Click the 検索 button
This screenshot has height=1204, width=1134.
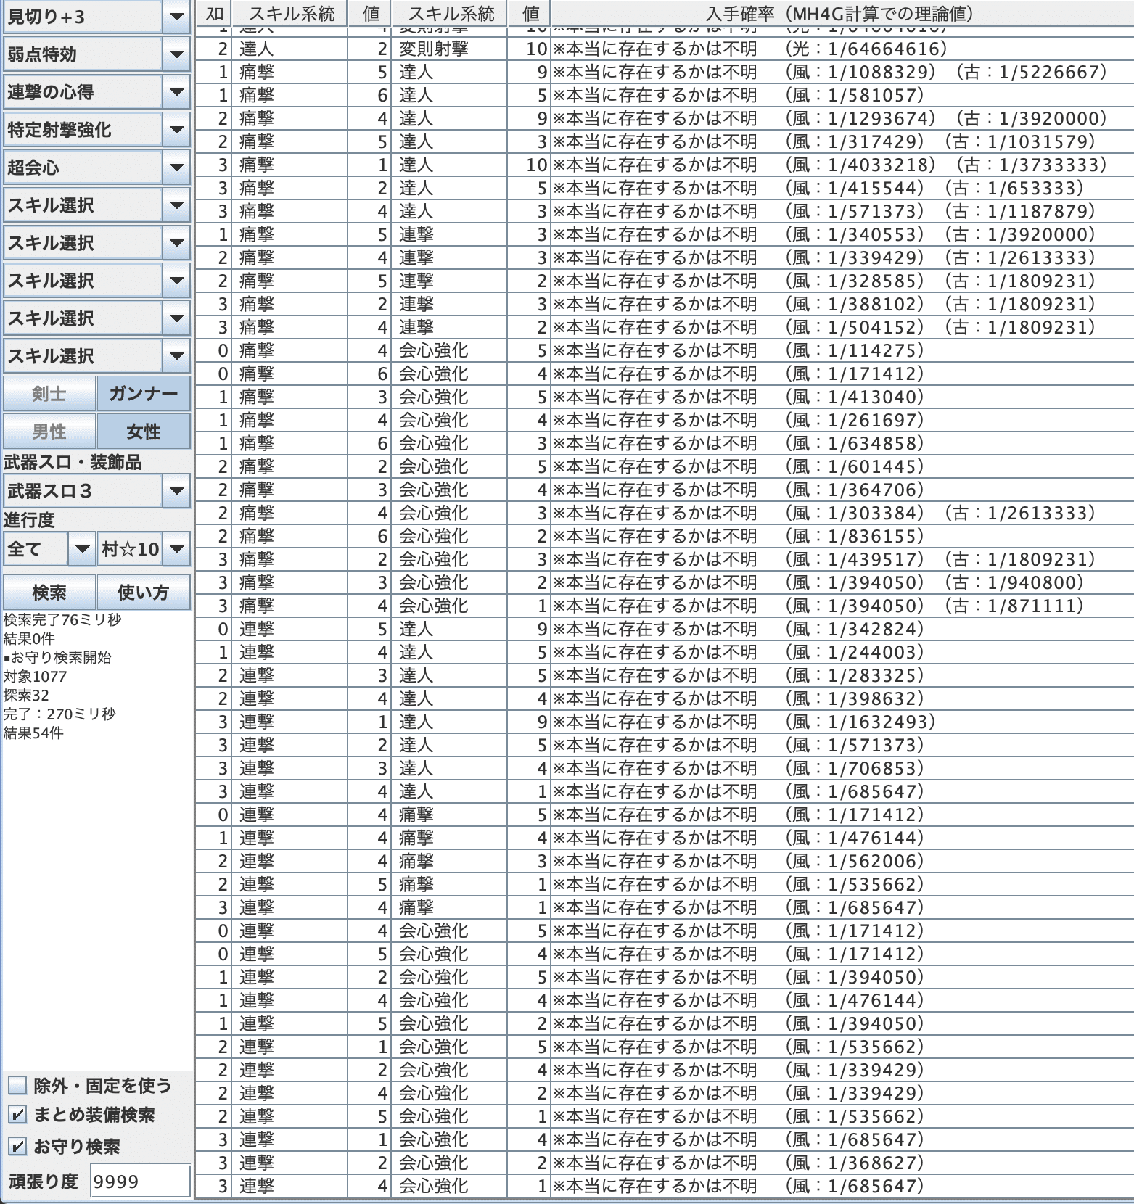coord(49,593)
